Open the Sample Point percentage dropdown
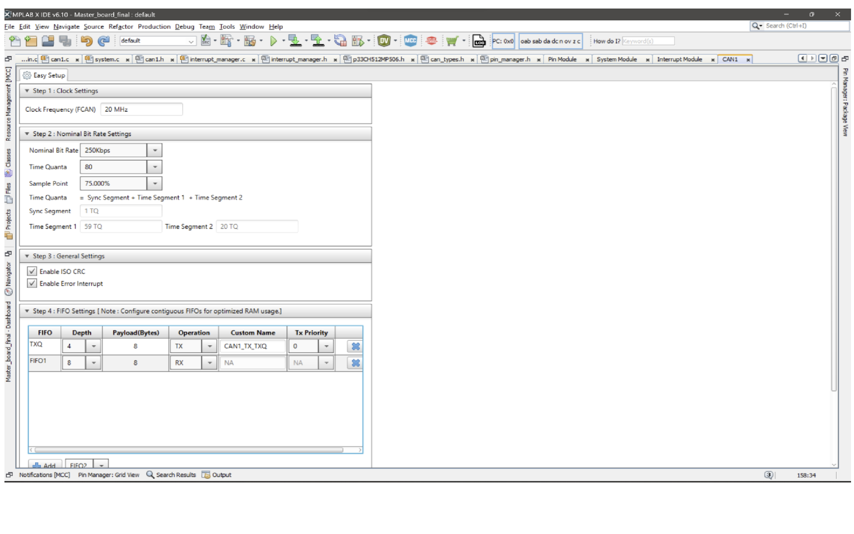Screen dimensions: 854x534 click(x=155, y=183)
